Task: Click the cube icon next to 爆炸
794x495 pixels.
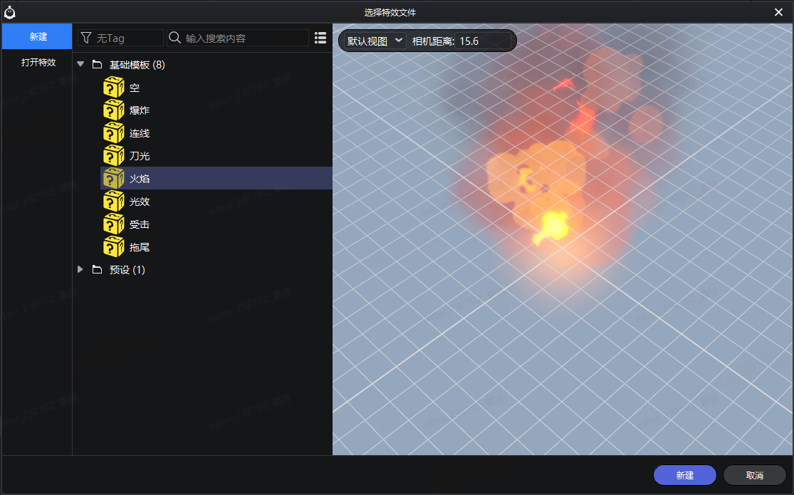Action: (114, 110)
